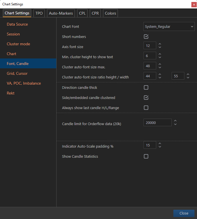Open VA, POC, Imbalance settings

click(28, 83)
